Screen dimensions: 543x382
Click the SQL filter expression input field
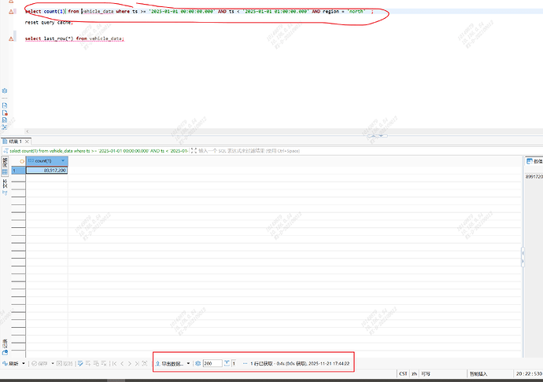315,150
